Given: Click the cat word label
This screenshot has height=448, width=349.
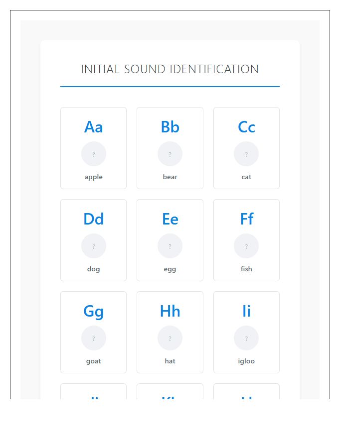Looking at the screenshot, I should [x=246, y=177].
